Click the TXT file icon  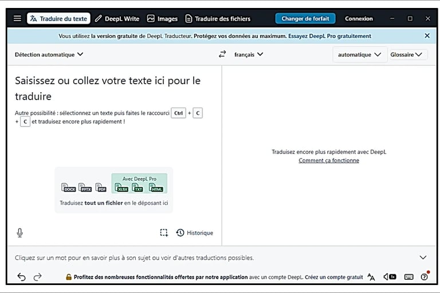click(x=137, y=187)
